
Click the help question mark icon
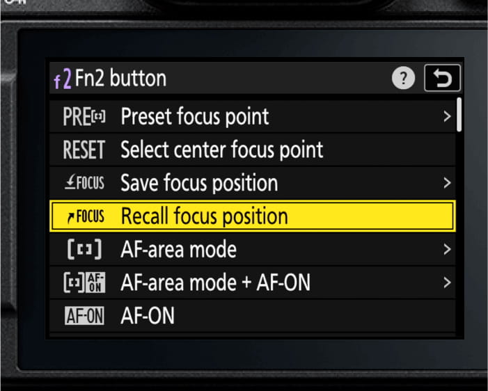403,79
